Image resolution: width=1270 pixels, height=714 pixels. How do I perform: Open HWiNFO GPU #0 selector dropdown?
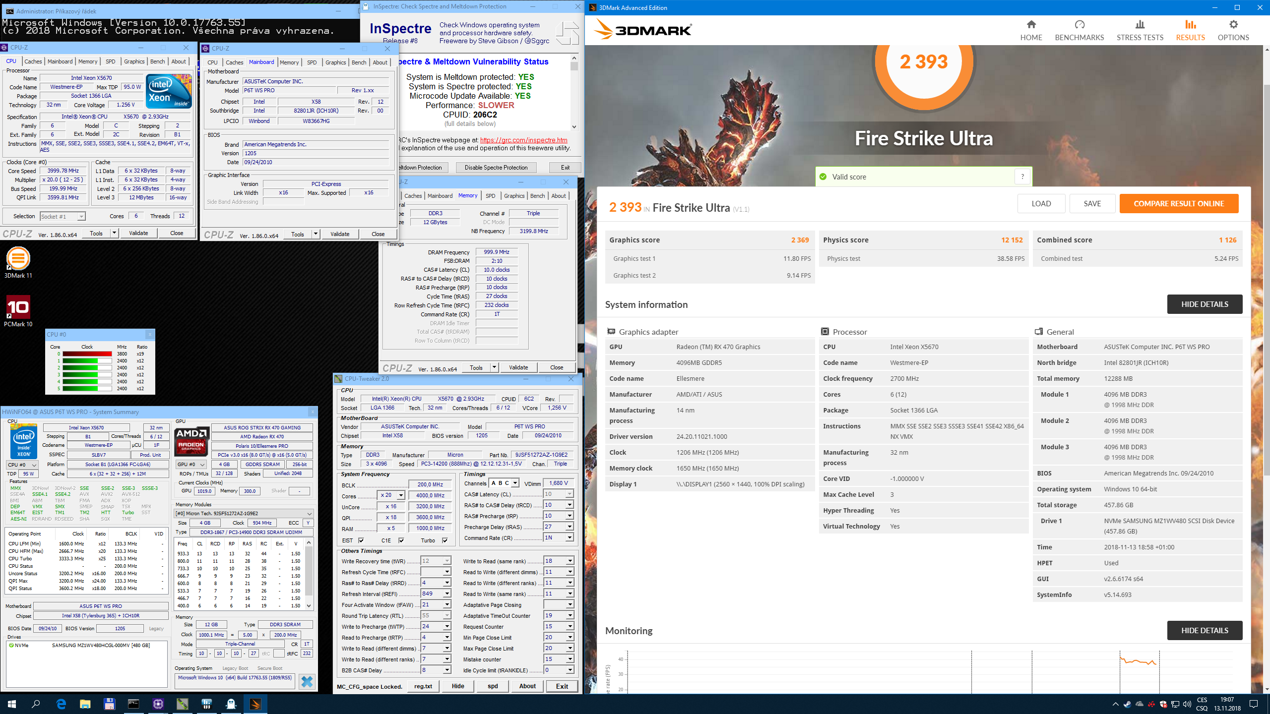(x=191, y=464)
